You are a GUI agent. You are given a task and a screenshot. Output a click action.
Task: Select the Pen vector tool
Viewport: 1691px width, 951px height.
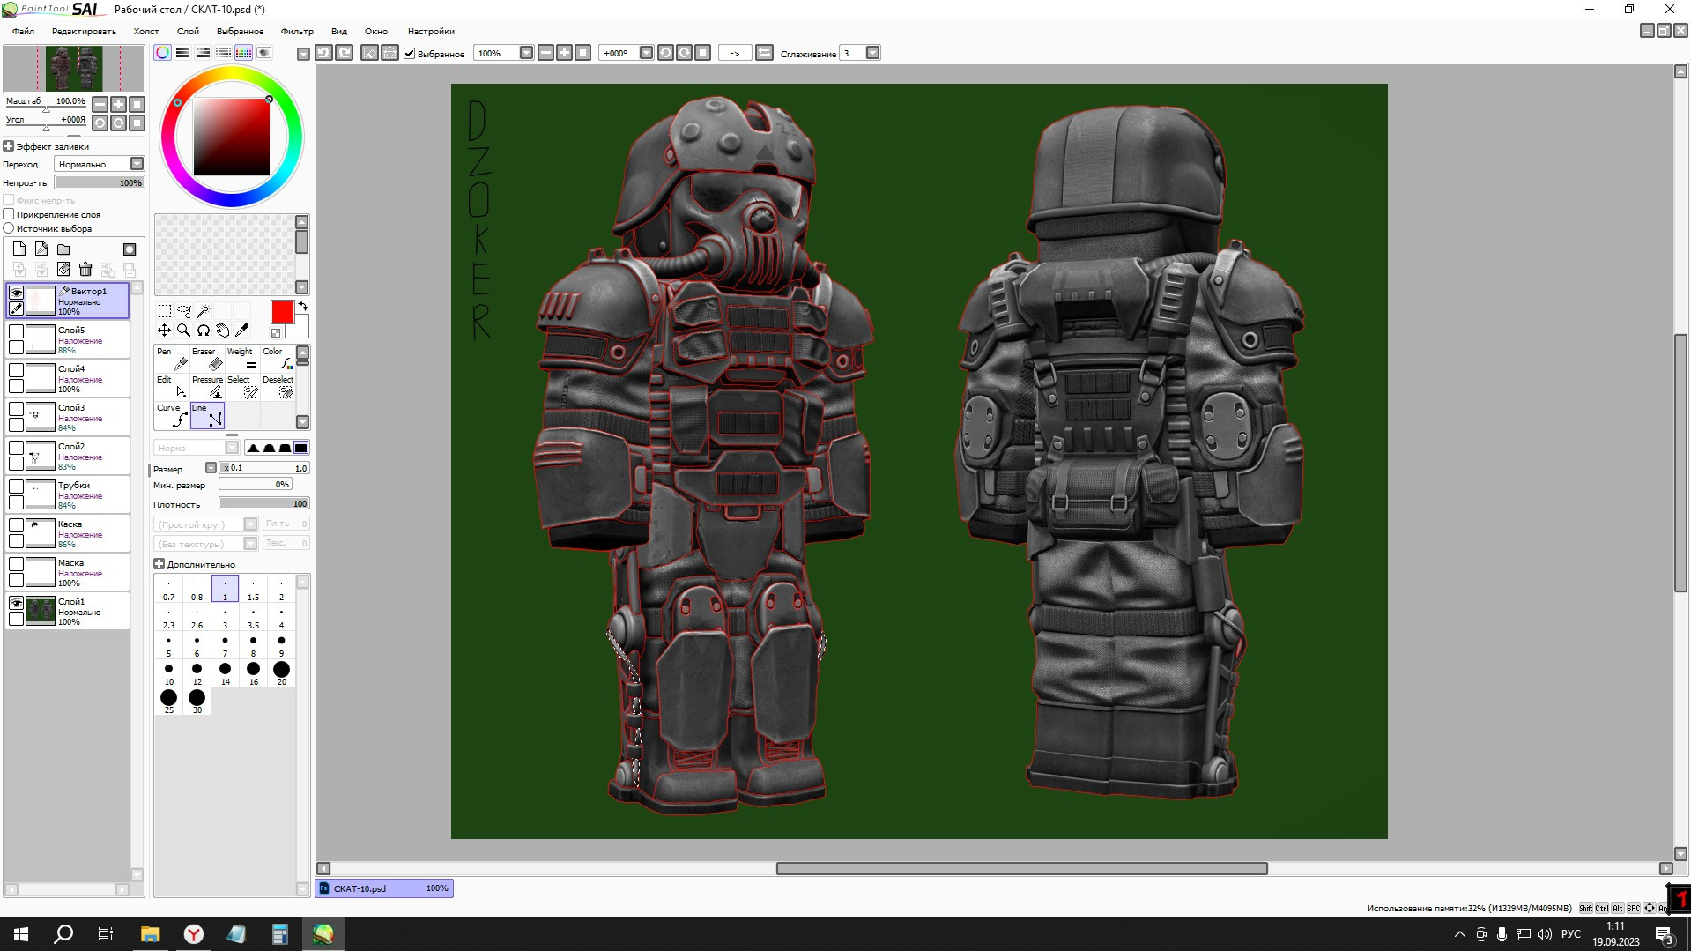tap(172, 359)
